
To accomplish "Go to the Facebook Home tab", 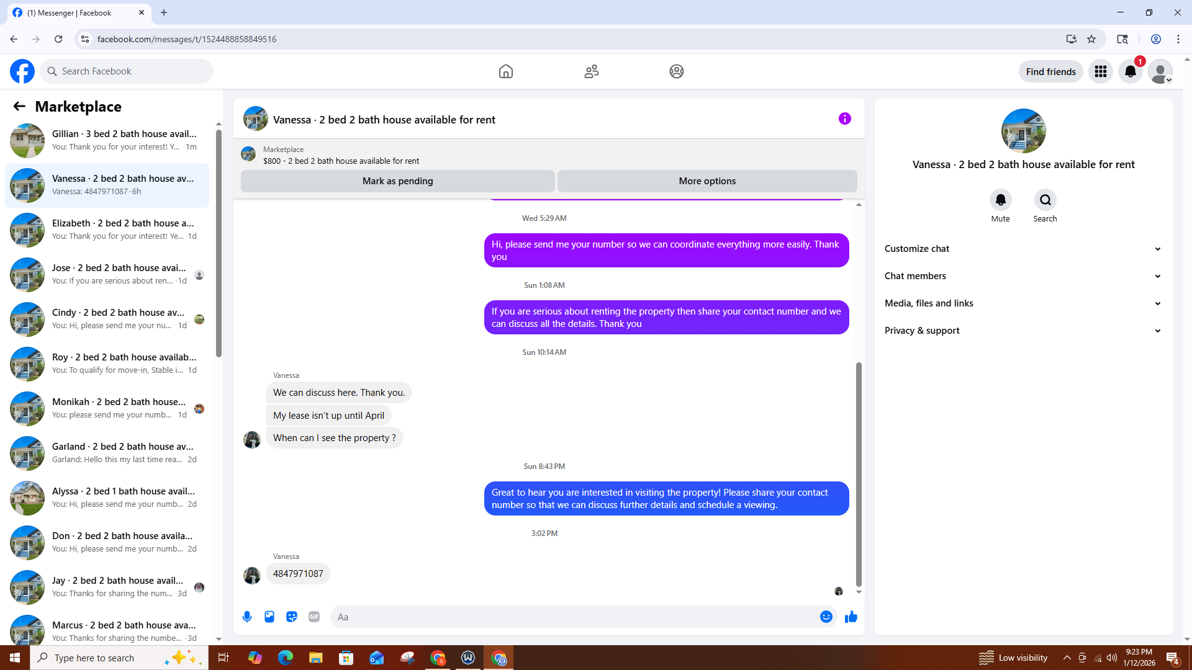I will click(x=506, y=71).
